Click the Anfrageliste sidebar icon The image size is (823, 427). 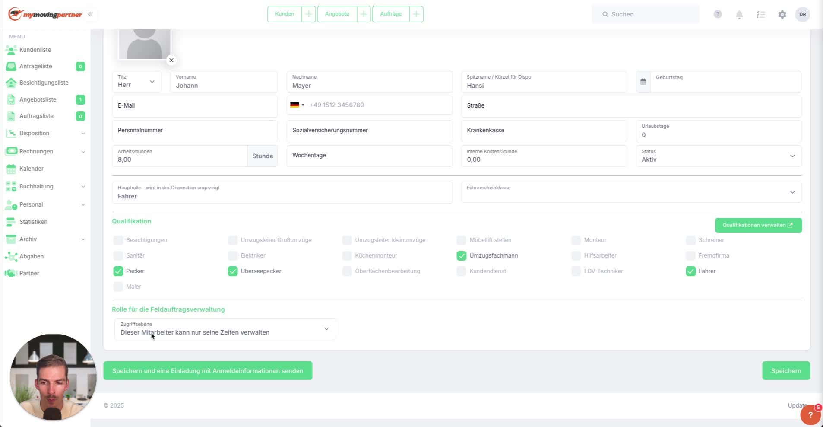11,66
